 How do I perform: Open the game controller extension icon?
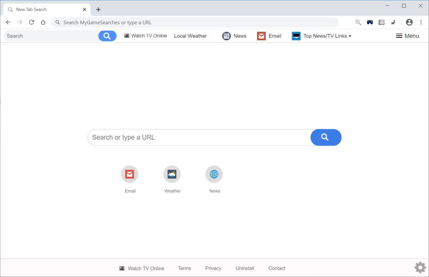[x=370, y=22]
